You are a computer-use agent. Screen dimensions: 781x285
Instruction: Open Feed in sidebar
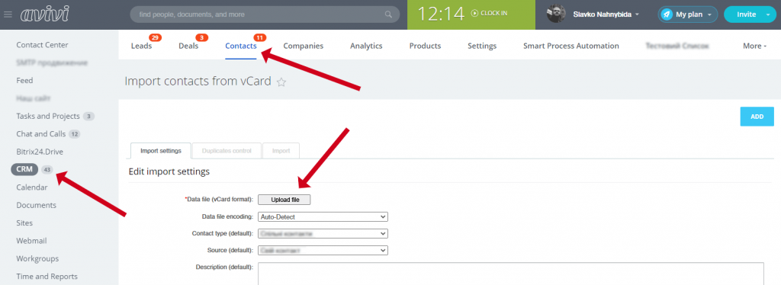click(24, 80)
